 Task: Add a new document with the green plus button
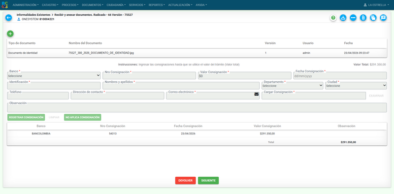click(10, 33)
